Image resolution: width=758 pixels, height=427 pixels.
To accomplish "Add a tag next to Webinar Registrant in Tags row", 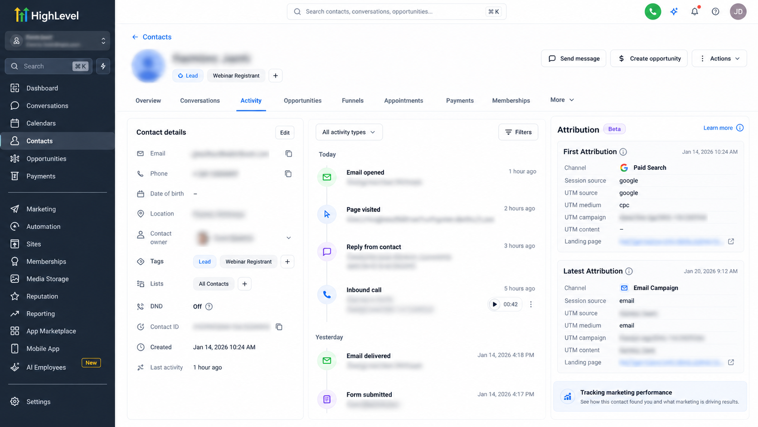I will click(287, 262).
